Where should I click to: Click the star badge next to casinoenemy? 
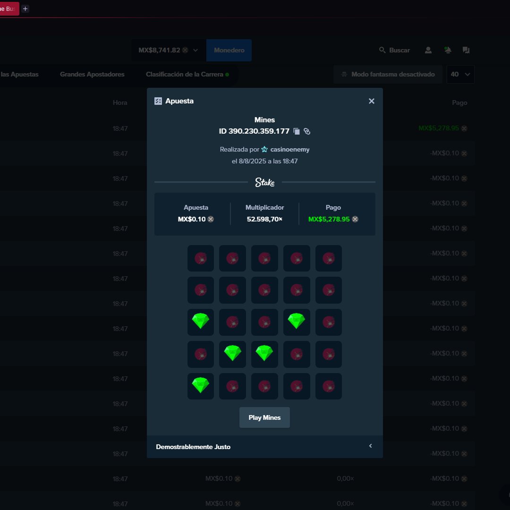[264, 149]
